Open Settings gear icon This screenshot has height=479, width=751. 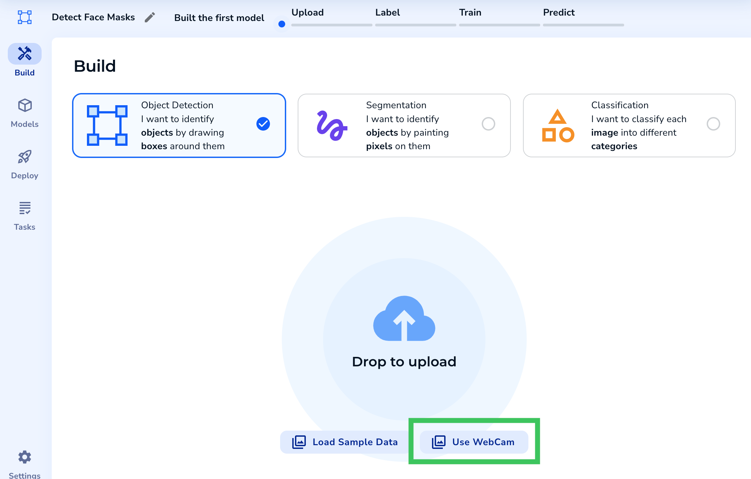(25, 457)
